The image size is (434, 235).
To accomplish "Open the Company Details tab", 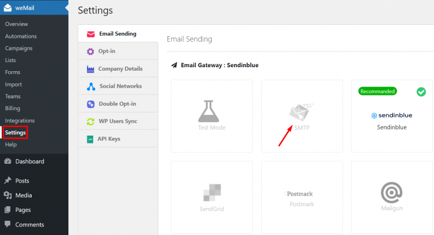I will pos(120,69).
